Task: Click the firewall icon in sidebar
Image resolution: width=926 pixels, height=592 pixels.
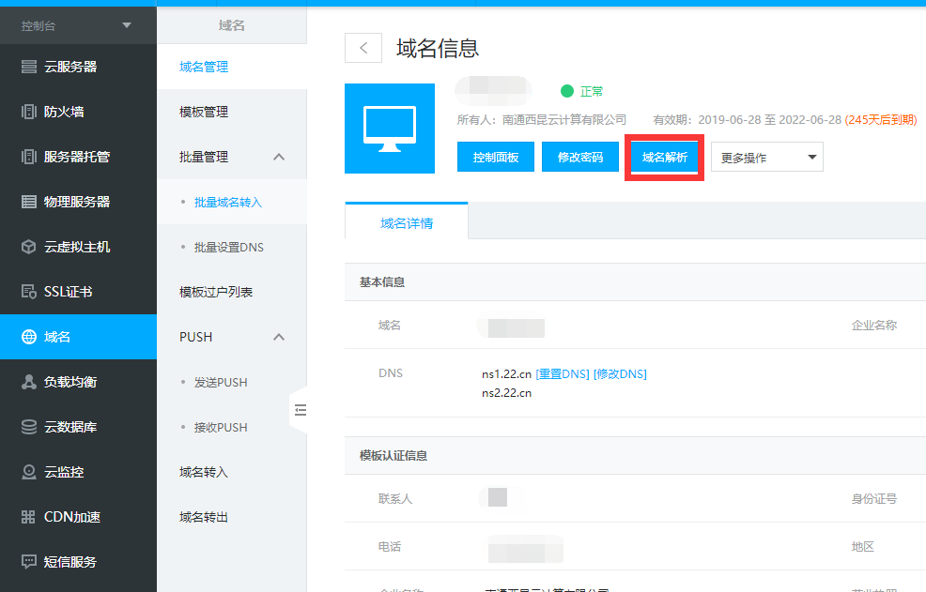Action: pyautogui.click(x=28, y=112)
